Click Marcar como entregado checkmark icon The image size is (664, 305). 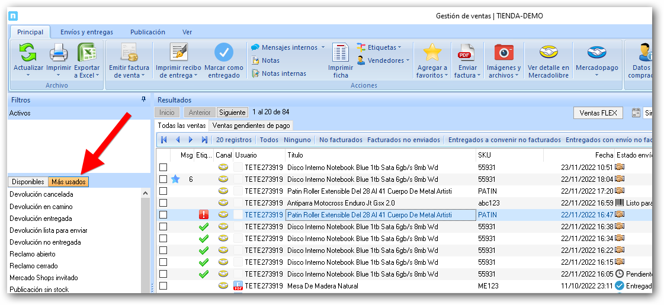(x=224, y=54)
